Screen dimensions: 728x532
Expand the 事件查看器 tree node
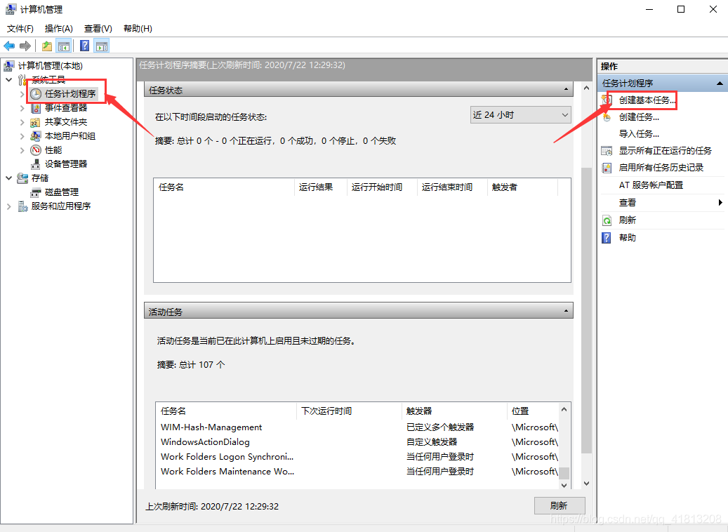click(22, 108)
